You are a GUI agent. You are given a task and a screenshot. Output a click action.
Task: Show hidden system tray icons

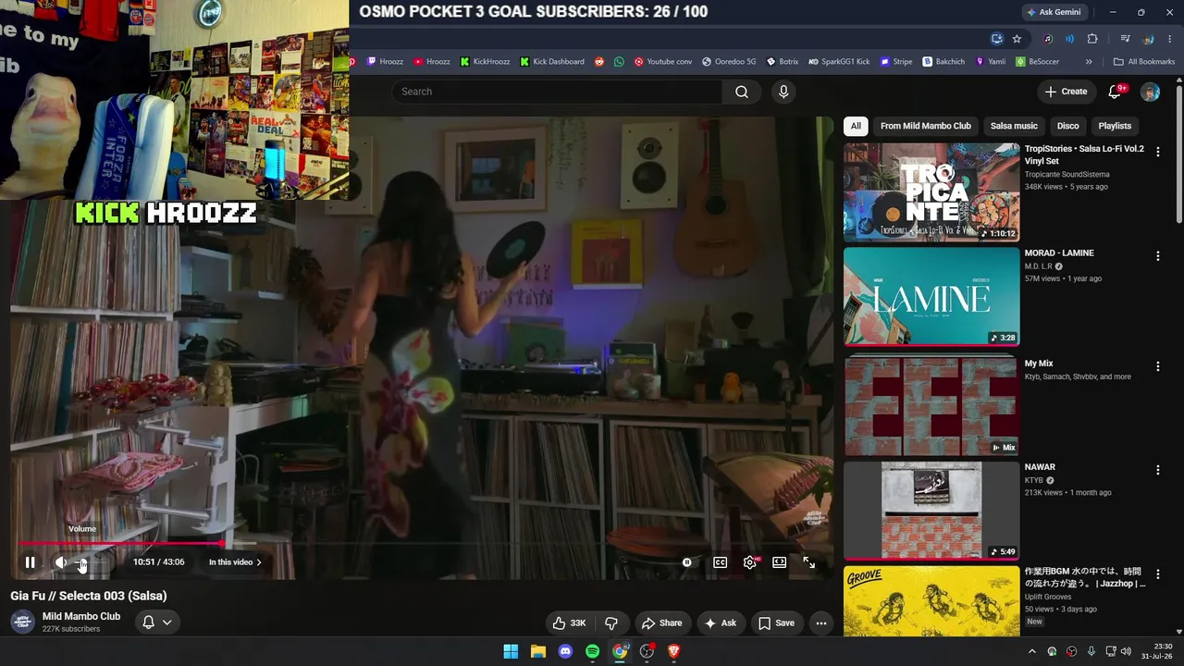click(1032, 651)
